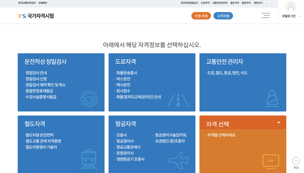Click 원서접수 link
The height and width of the screenshot is (173, 304).
(x=123, y=91)
